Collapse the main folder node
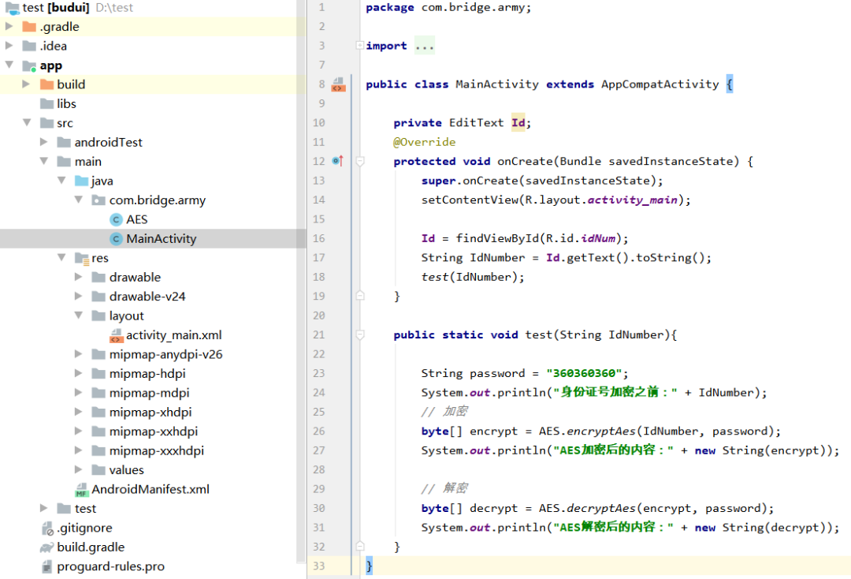This screenshot has height=579, width=851. coord(44,161)
